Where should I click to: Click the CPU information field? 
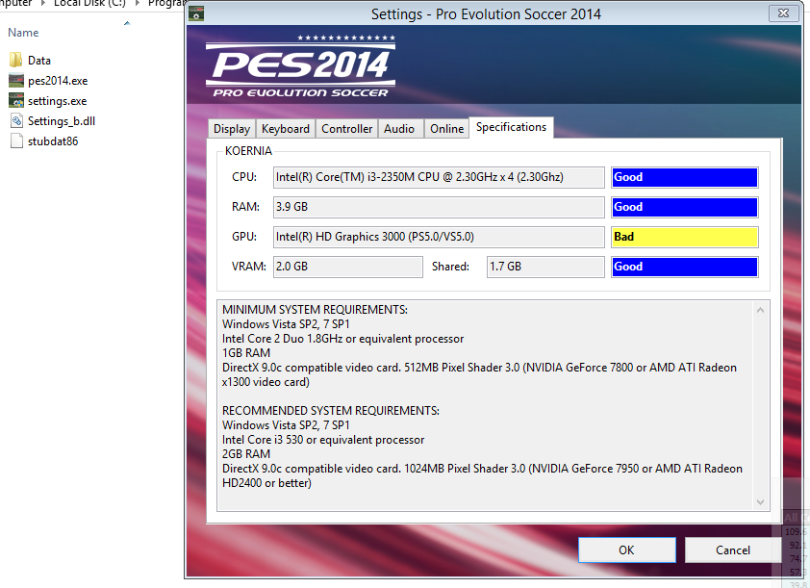(x=439, y=177)
